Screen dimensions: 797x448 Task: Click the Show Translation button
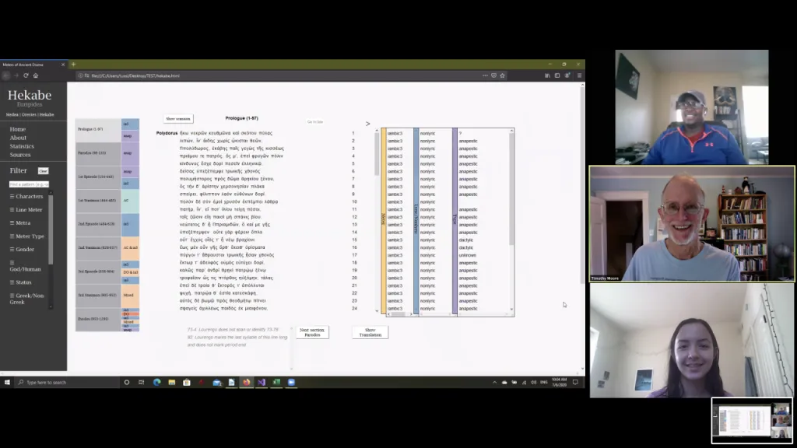pyautogui.click(x=370, y=332)
